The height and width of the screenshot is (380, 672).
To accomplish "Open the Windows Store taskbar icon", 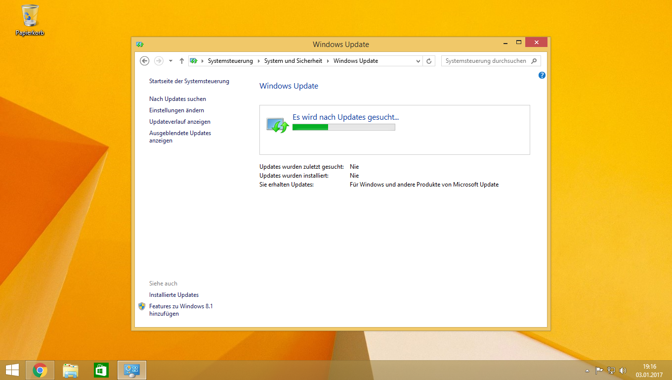I will 101,370.
